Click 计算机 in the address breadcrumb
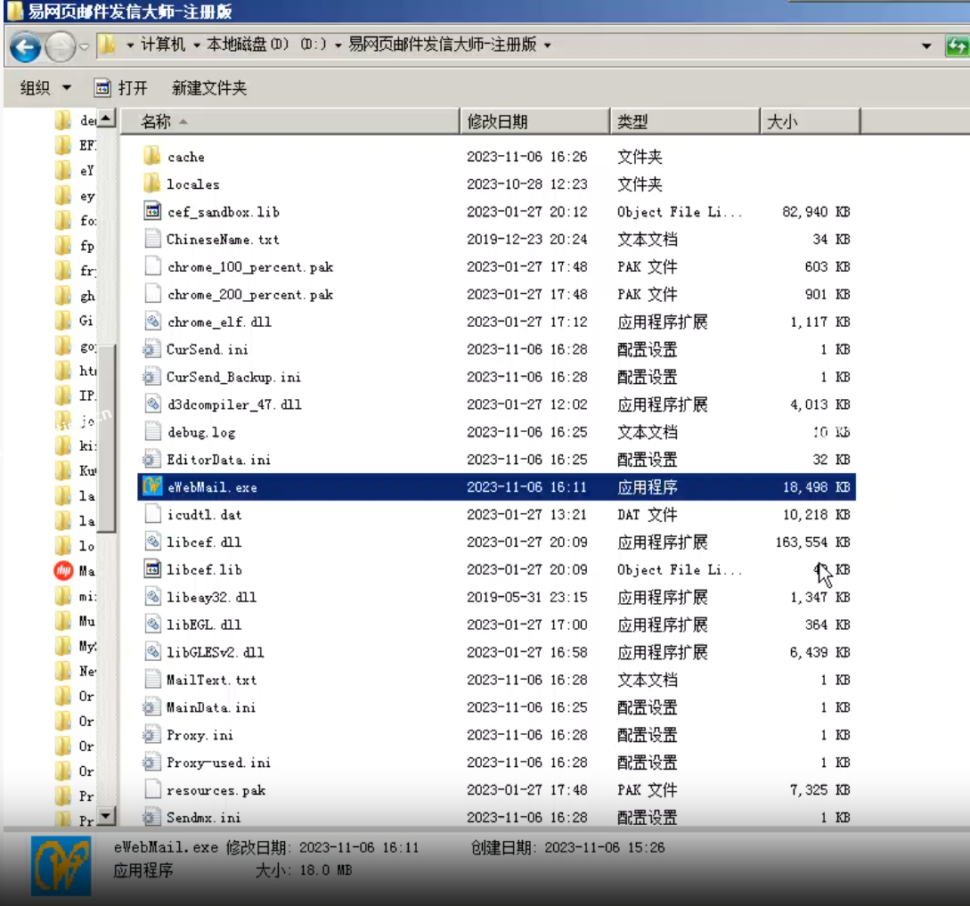This screenshot has height=906, width=970. coord(162,45)
